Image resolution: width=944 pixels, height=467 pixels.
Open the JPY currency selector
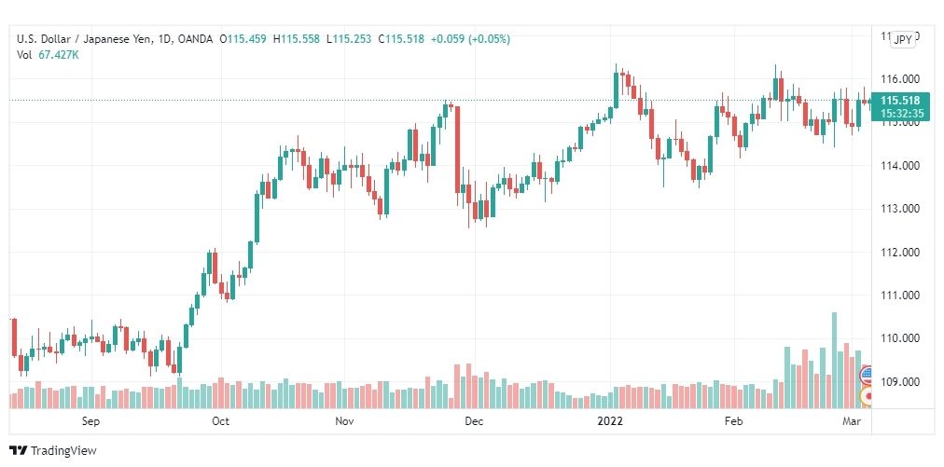pyautogui.click(x=903, y=39)
